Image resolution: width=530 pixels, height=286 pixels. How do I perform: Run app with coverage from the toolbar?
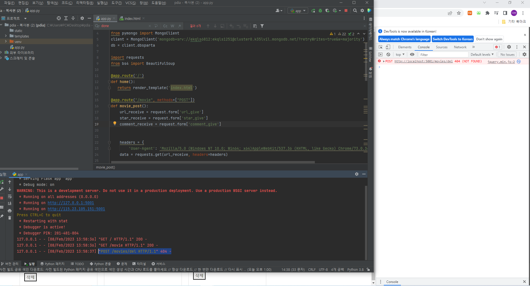(327, 11)
